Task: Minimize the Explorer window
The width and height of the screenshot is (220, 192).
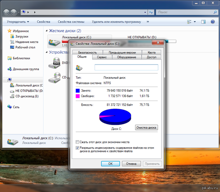Action: click(x=196, y=3)
